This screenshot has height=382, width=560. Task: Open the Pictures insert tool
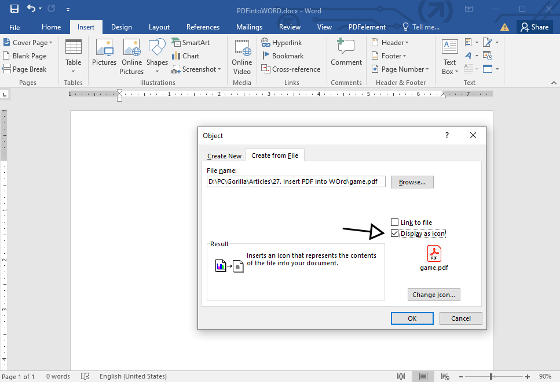point(104,56)
